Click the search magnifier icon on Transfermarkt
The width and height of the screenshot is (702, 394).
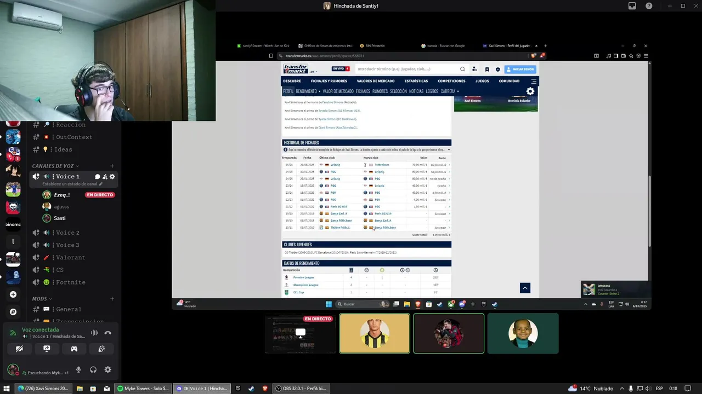click(x=462, y=69)
